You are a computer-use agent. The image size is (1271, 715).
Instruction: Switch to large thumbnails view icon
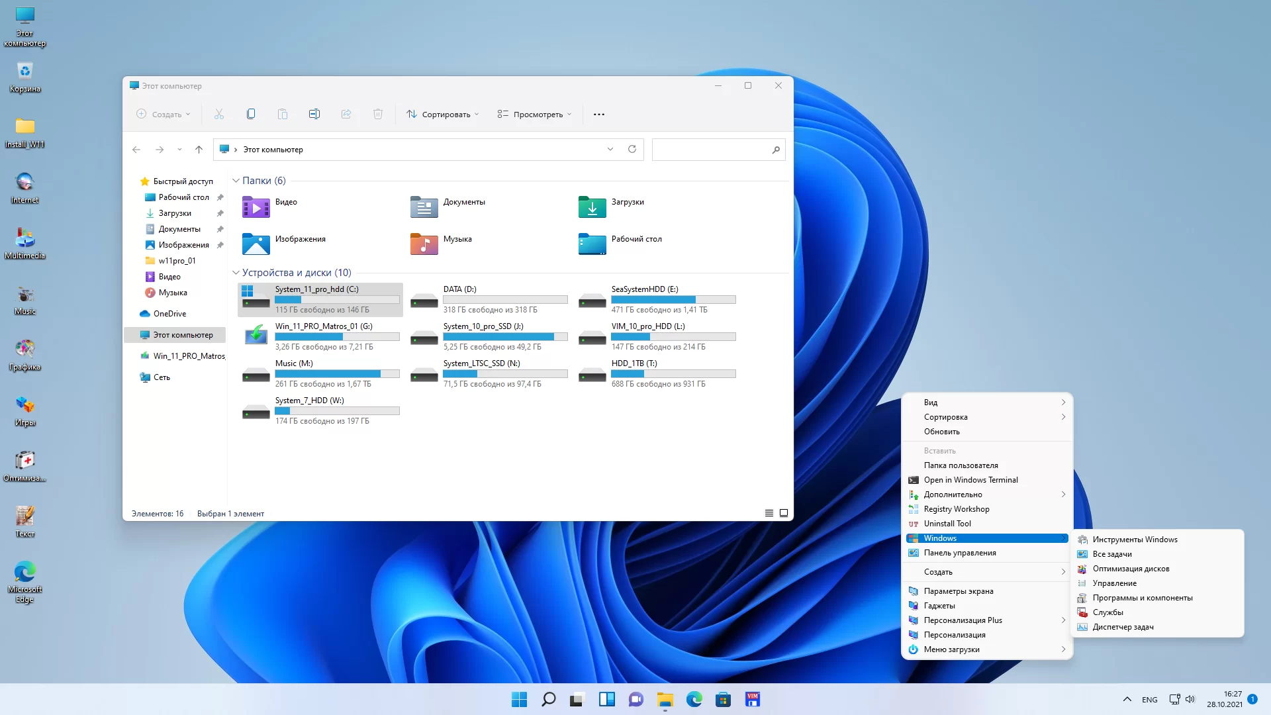(784, 513)
